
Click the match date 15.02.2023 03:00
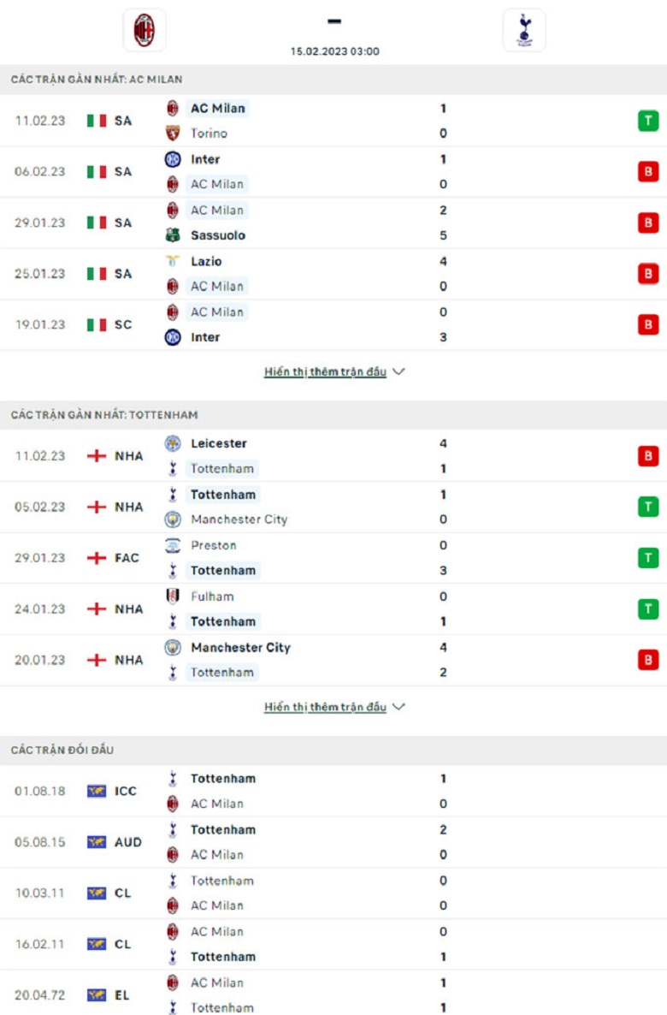tap(333, 49)
